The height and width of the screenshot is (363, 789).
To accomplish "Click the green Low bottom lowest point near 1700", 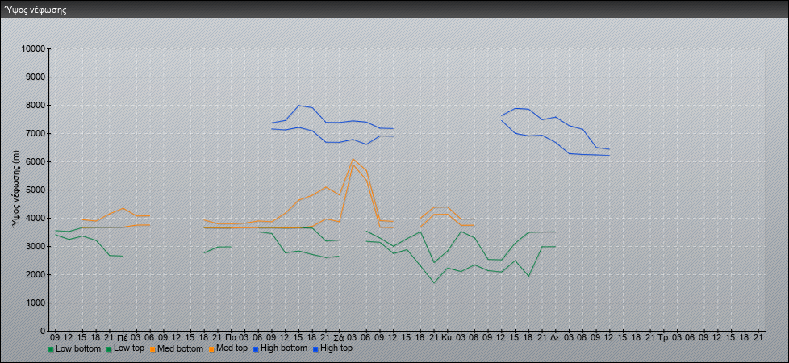I will point(434,282).
